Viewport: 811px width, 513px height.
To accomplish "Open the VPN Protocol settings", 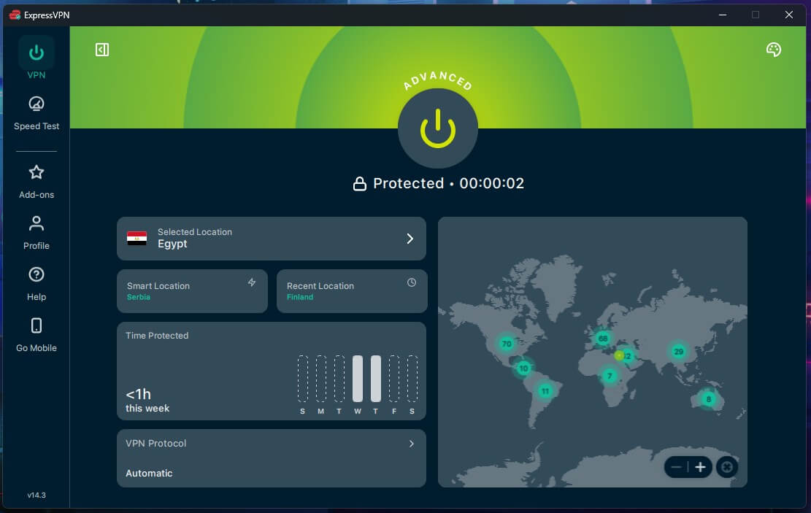I will coord(272,458).
